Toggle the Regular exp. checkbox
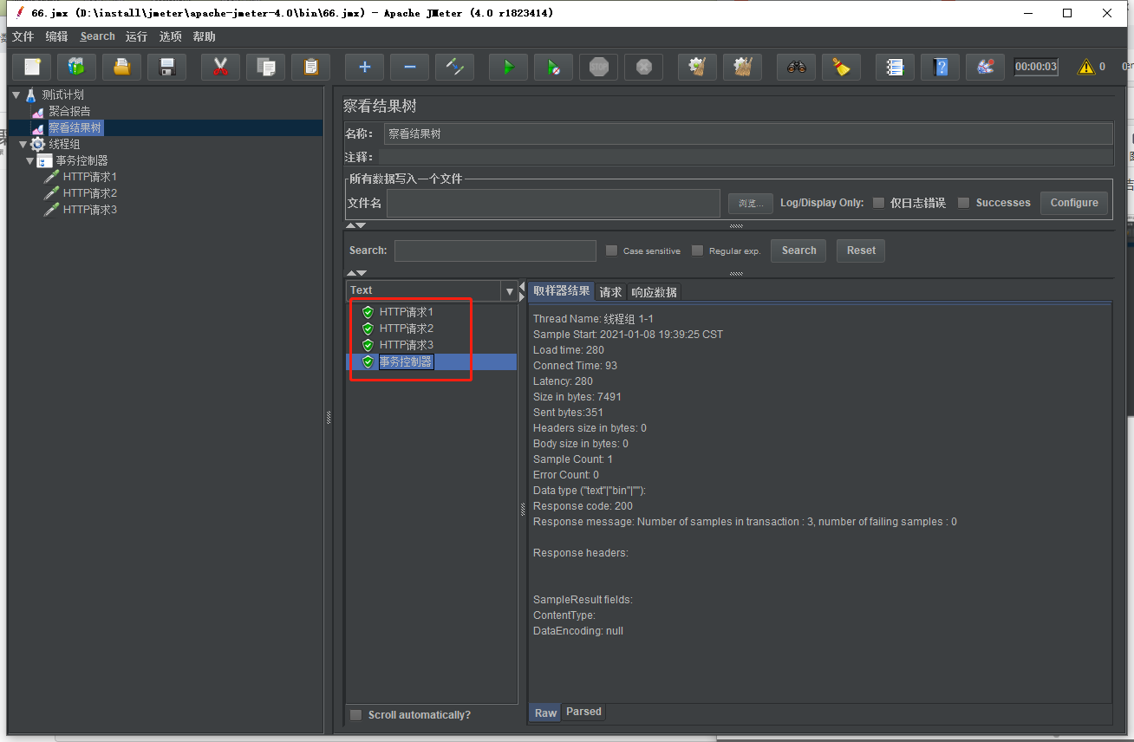The image size is (1134, 742). (x=698, y=251)
